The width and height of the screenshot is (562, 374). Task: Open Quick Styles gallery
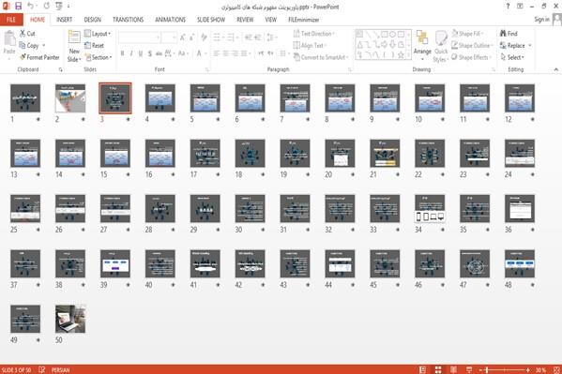(x=441, y=46)
